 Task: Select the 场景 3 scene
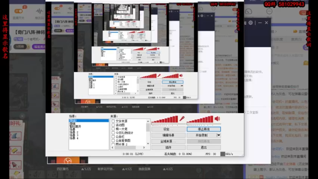[74, 135]
